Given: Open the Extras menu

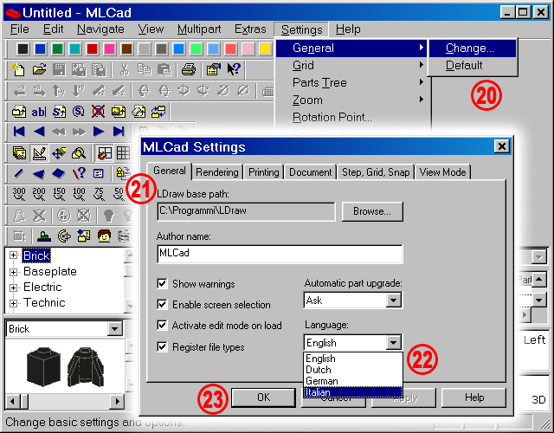Looking at the screenshot, I should click(x=250, y=29).
